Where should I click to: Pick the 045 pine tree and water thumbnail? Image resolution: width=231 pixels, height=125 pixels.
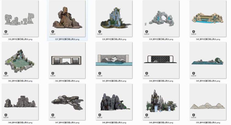pos(208,60)
